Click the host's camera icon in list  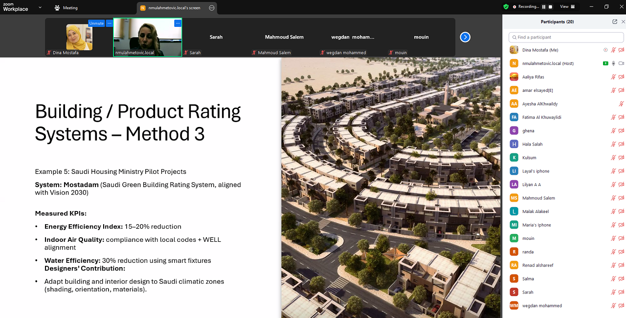(621, 64)
